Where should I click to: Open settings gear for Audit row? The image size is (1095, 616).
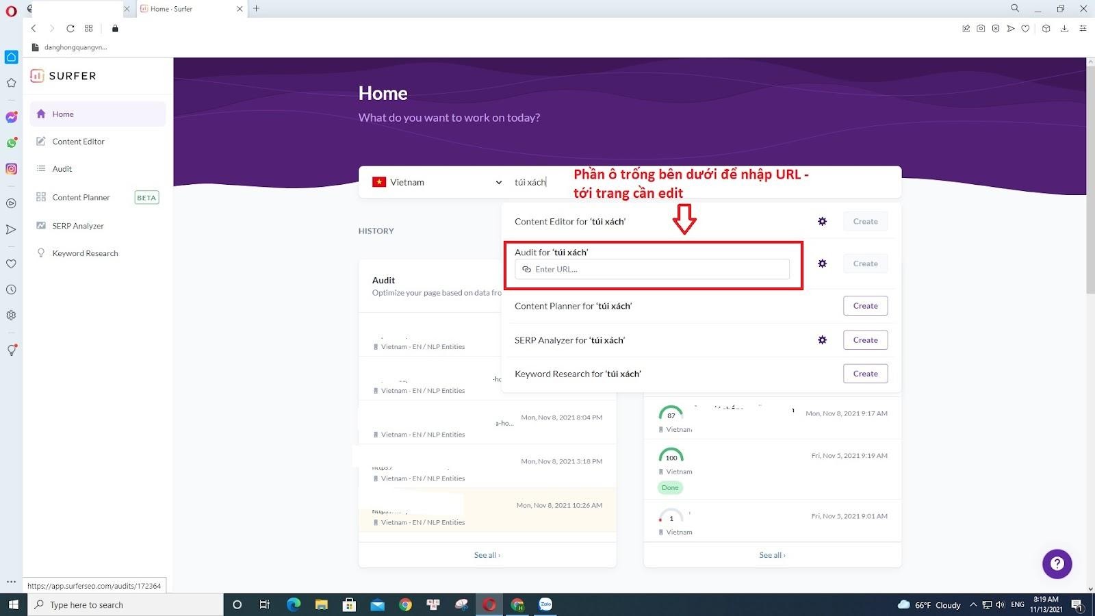point(822,264)
